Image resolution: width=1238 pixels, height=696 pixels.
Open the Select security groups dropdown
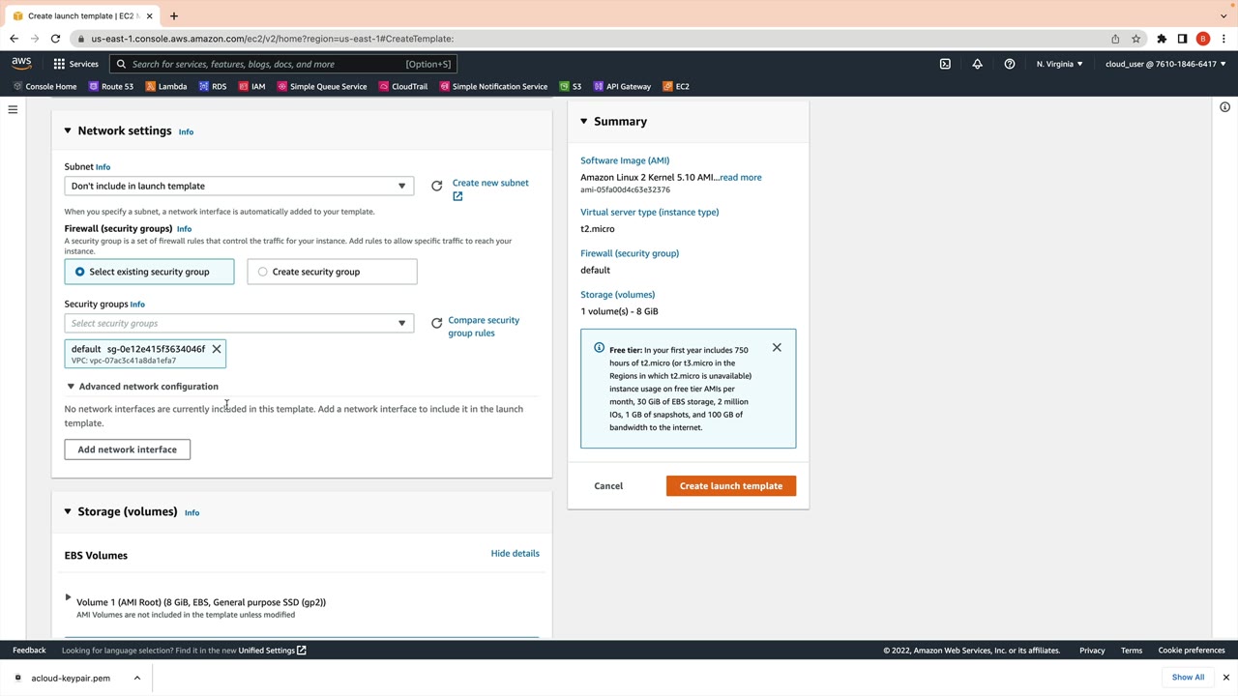click(x=239, y=323)
